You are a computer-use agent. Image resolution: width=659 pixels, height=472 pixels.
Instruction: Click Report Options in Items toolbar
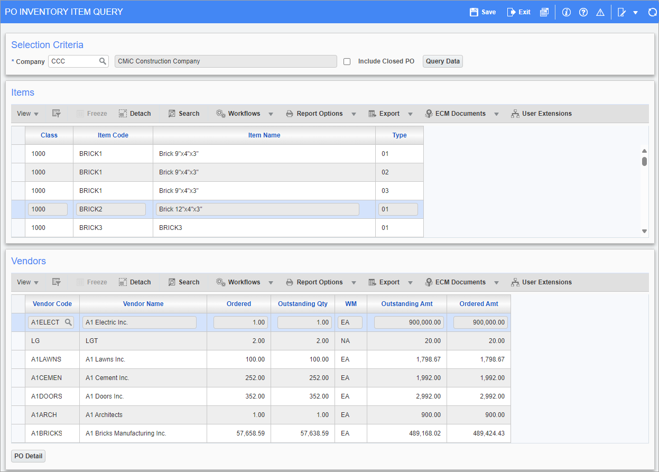314,114
